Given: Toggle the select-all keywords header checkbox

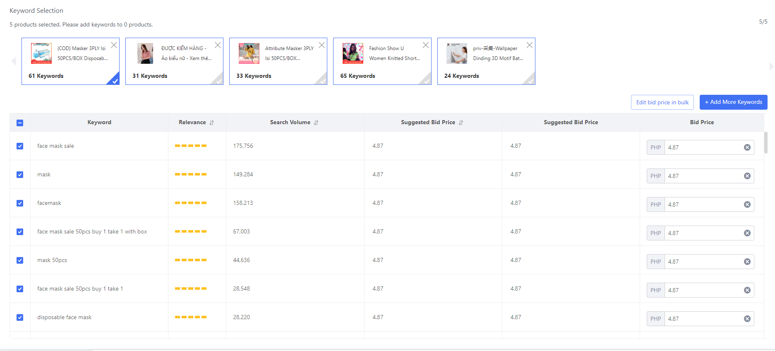Looking at the screenshot, I should (x=20, y=123).
